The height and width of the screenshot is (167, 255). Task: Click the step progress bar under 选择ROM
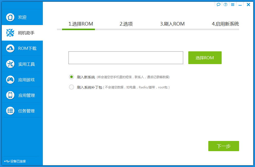tap(78, 29)
